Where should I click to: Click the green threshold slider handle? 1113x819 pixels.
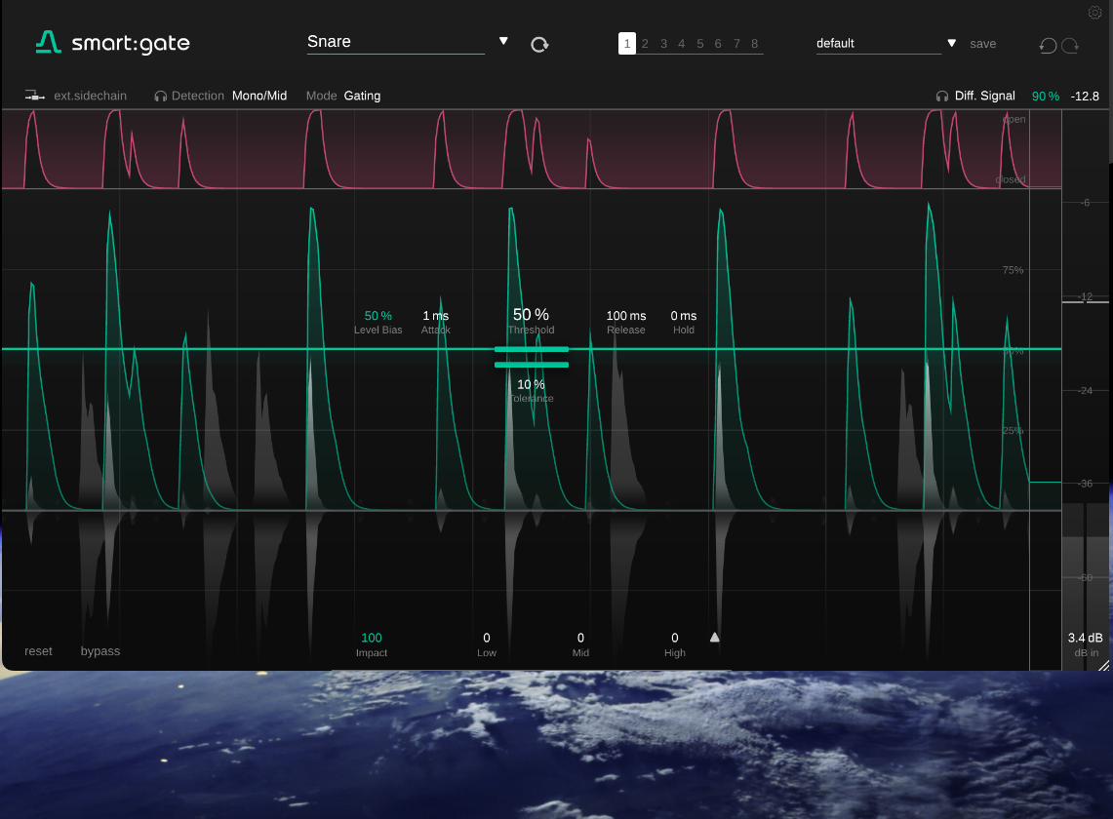[x=531, y=349]
